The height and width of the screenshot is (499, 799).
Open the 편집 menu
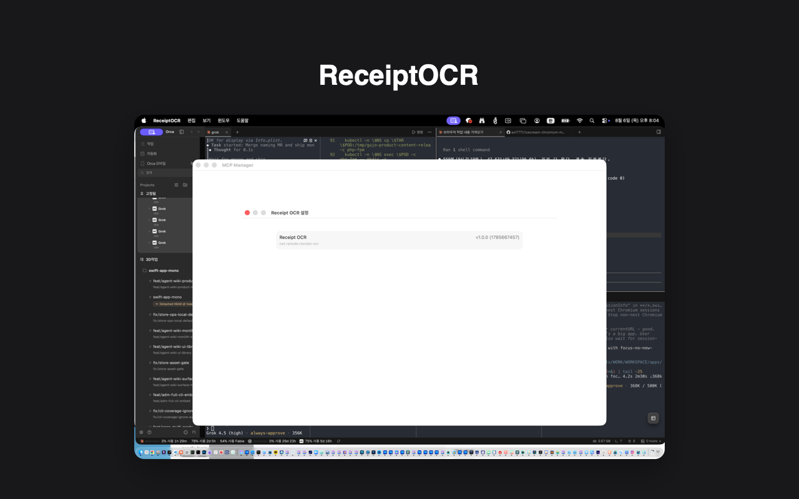pyautogui.click(x=192, y=120)
